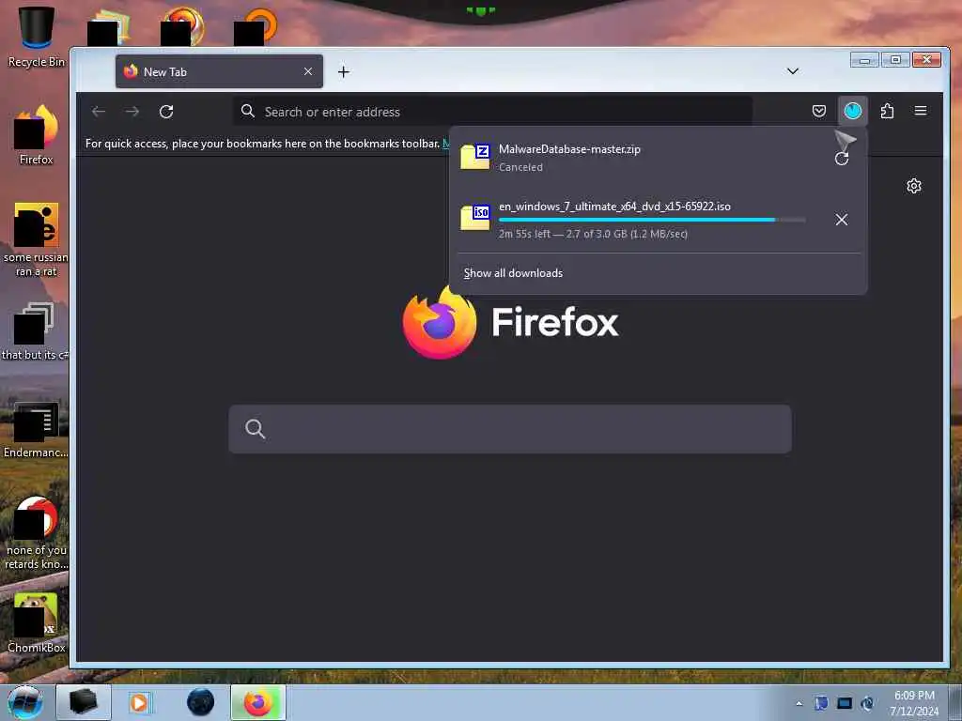The width and height of the screenshot is (962, 721).
Task: Open 'that but its c#' desktop icon
Action: (x=35, y=331)
